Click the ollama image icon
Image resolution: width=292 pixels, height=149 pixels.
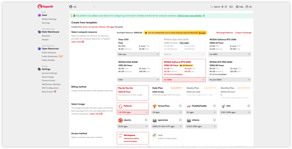tap(189, 120)
